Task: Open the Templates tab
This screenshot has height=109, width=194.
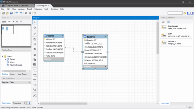Action: [x=165, y=103]
